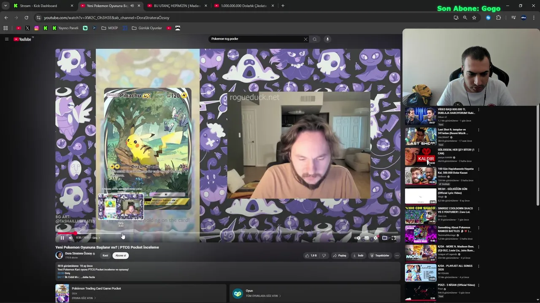Open the zoom magnifier in address bar
The height and width of the screenshot is (303, 540).
(x=465, y=18)
